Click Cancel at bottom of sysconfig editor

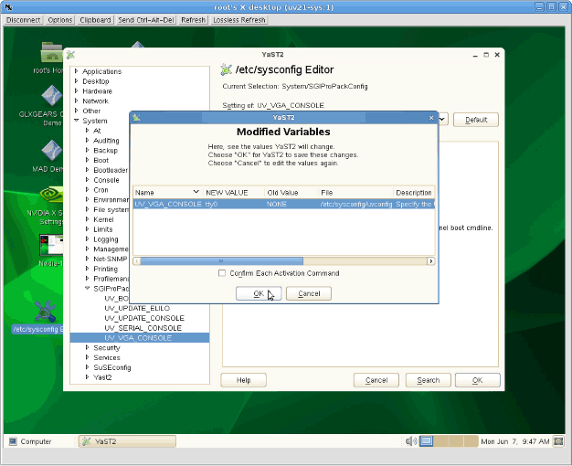pyautogui.click(x=376, y=380)
